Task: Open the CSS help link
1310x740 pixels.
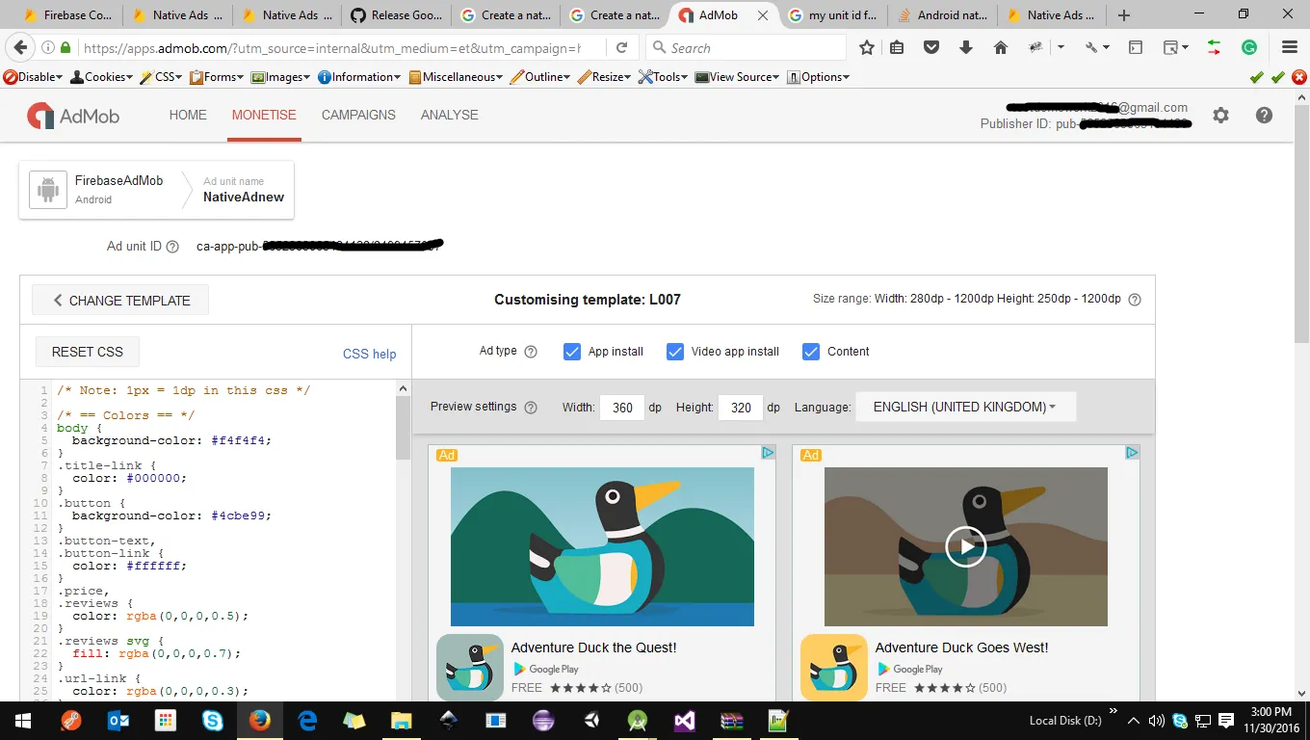Action: click(x=370, y=354)
